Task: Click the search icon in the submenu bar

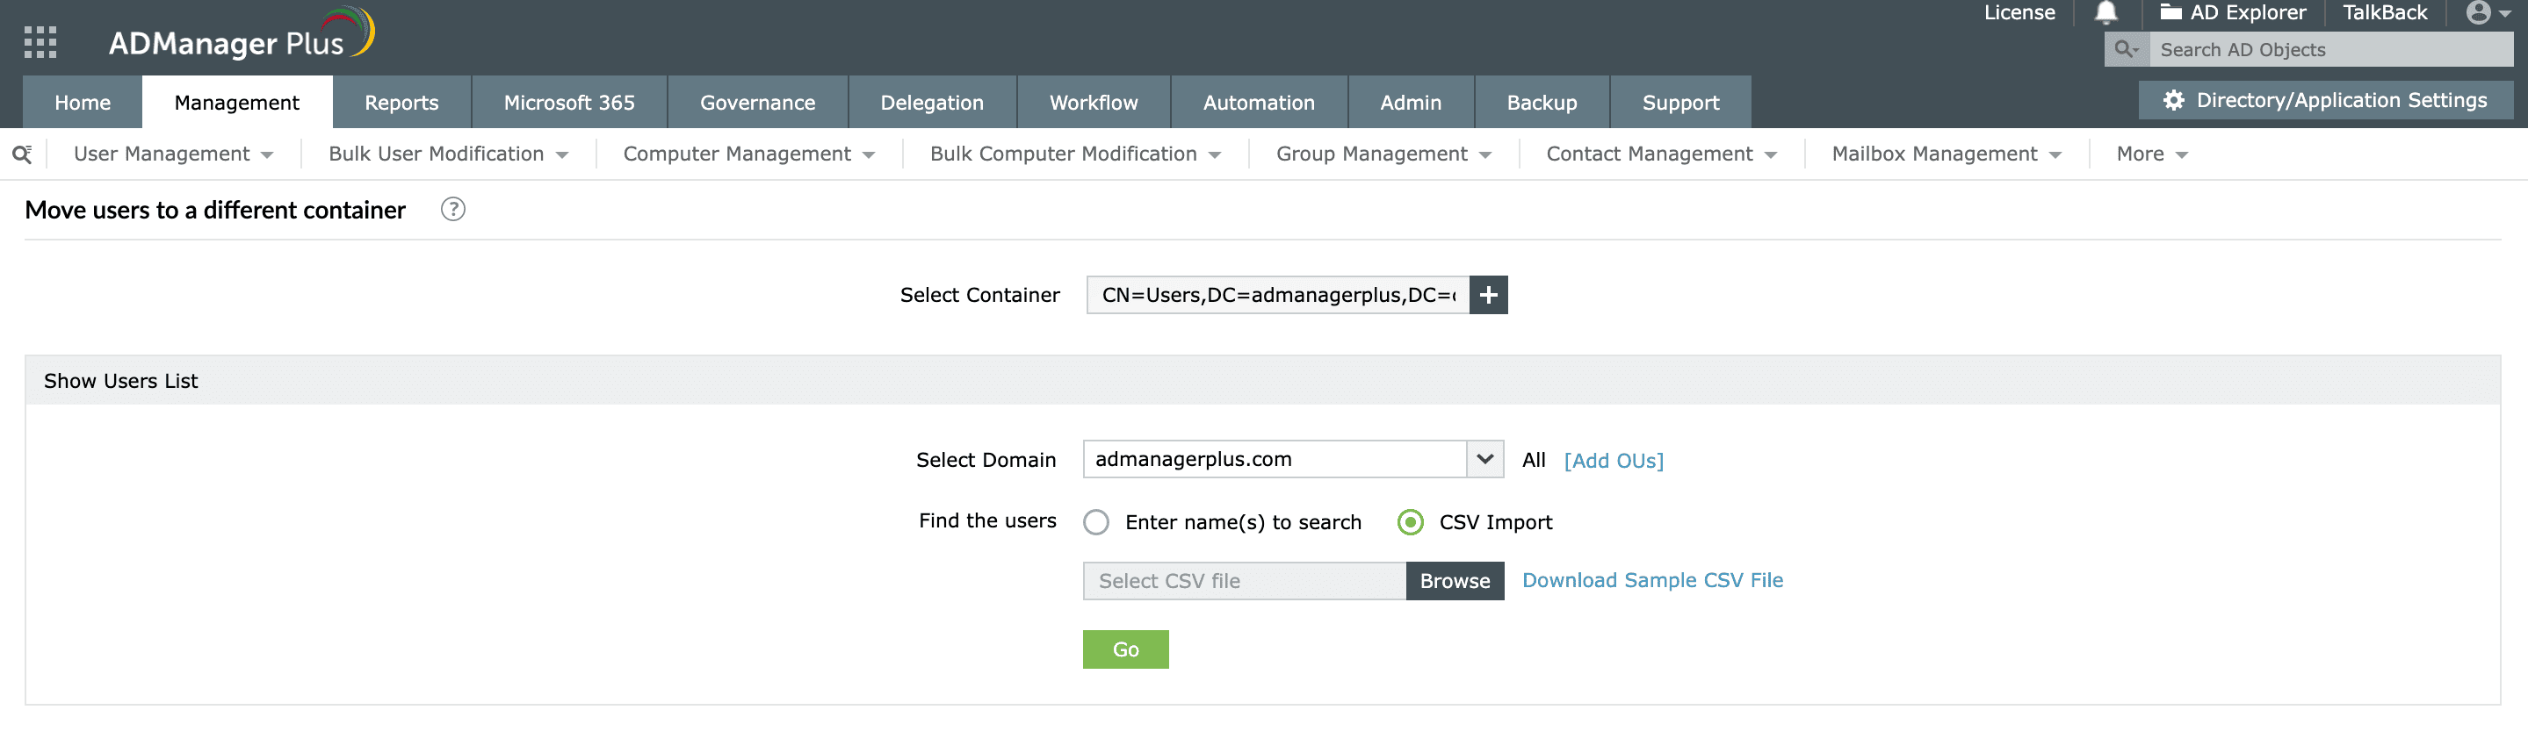Action: pos(22,154)
